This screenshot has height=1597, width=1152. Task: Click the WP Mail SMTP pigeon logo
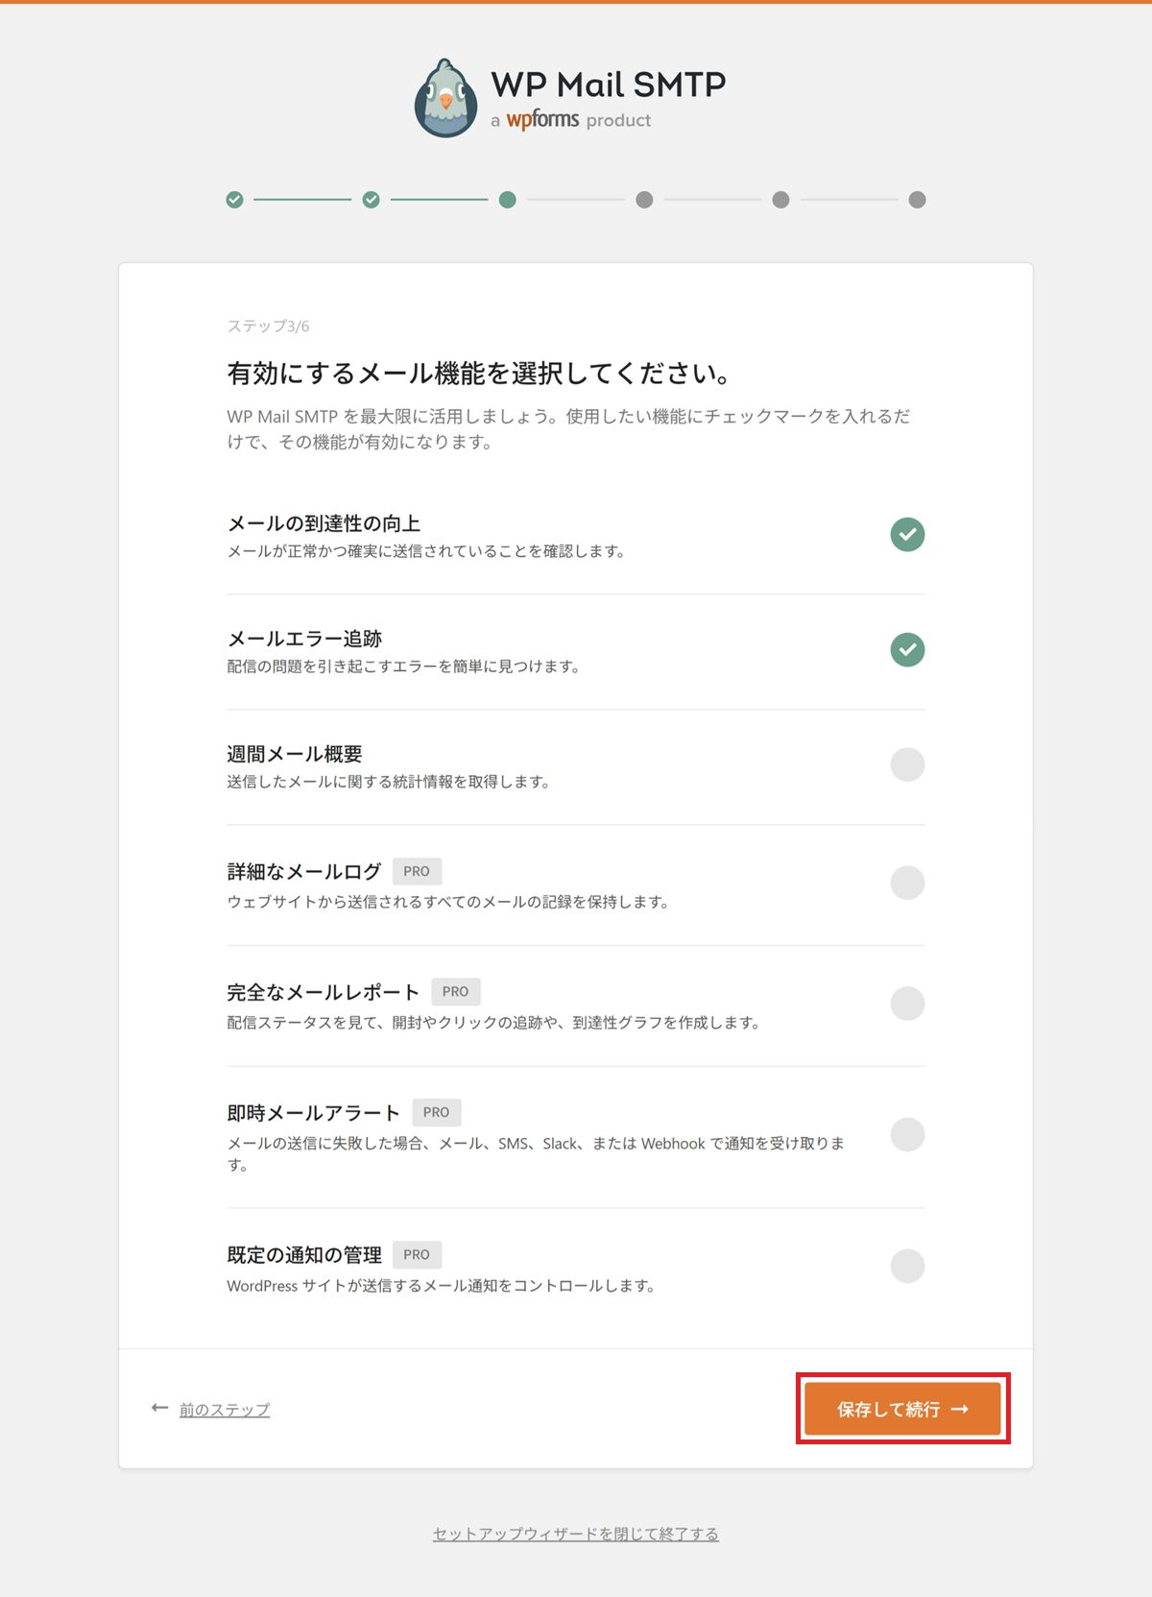click(445, 99)
